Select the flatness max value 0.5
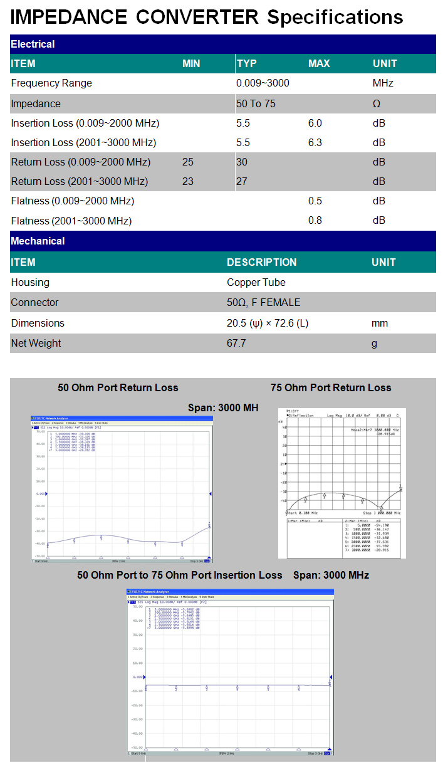 click(x=315, y=201)
